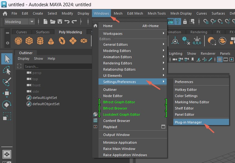The height and width of the screenshot is (163, 235).
Task: Click the question mark help icon
Action: coord(178,21)
